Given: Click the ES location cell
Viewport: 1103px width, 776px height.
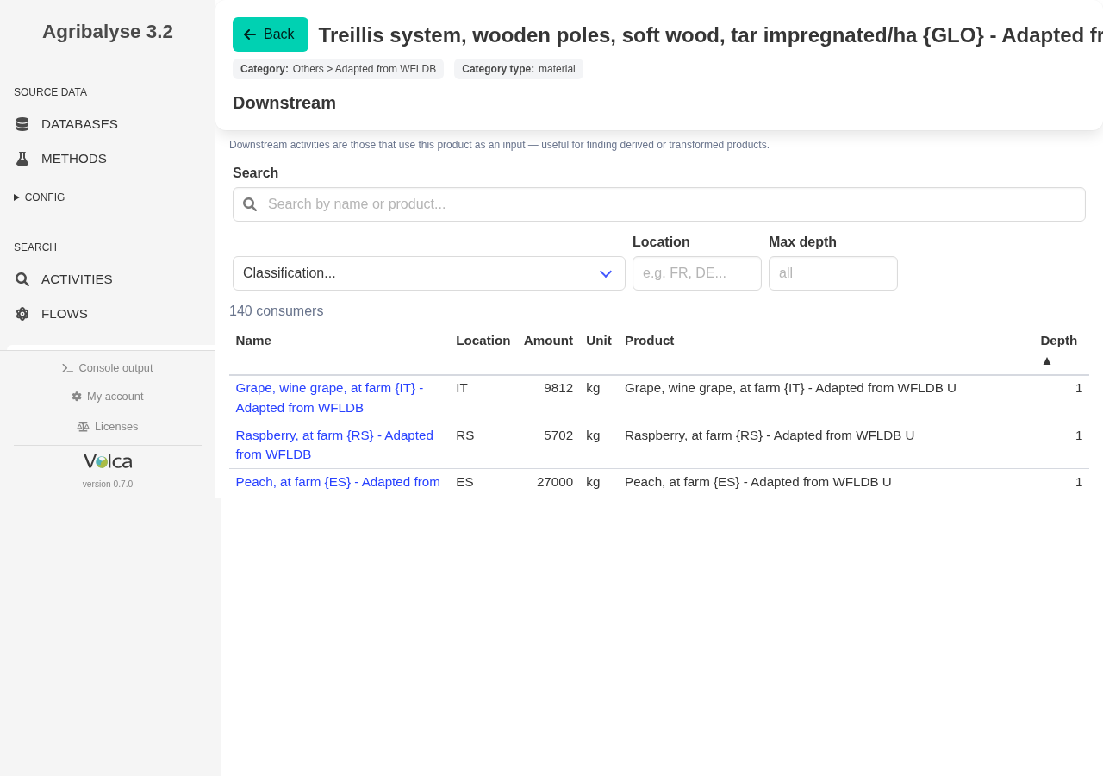Looking at the screenshot, I should (465, 482).
